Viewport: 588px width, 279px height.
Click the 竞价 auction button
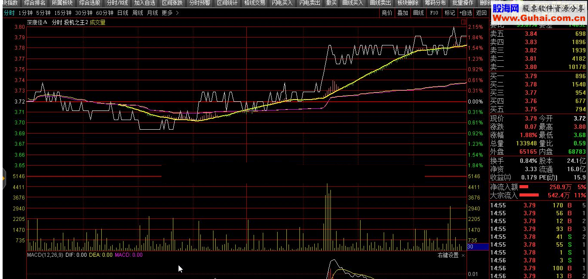click(x=387, y=13)
